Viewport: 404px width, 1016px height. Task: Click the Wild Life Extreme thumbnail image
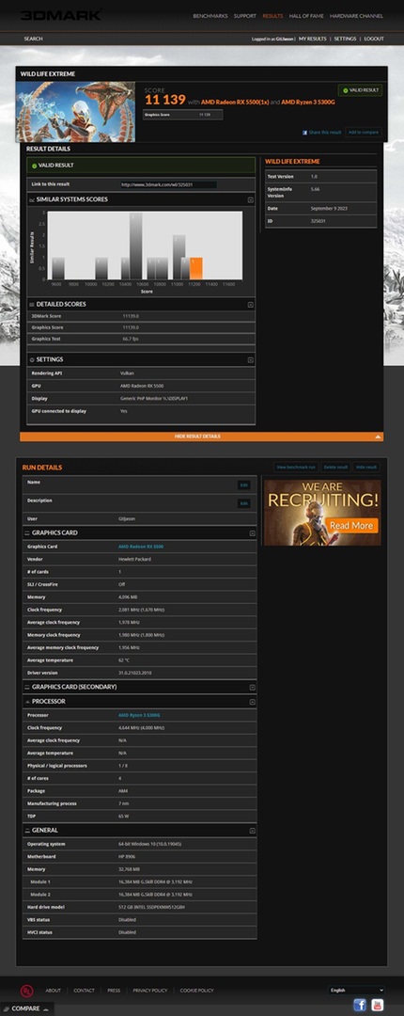pos(76,111)
